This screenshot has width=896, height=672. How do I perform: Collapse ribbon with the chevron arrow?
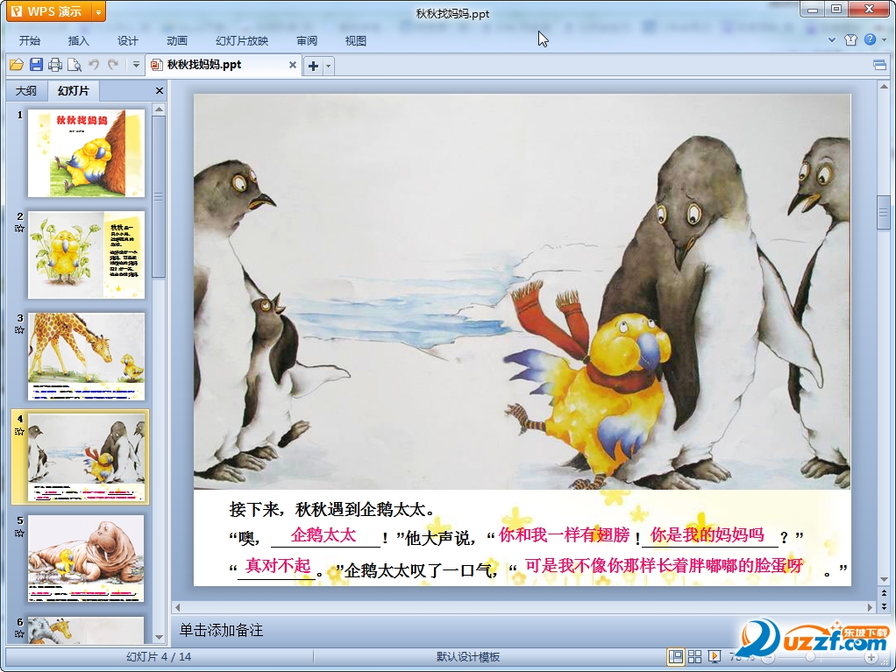pos(832,40)
